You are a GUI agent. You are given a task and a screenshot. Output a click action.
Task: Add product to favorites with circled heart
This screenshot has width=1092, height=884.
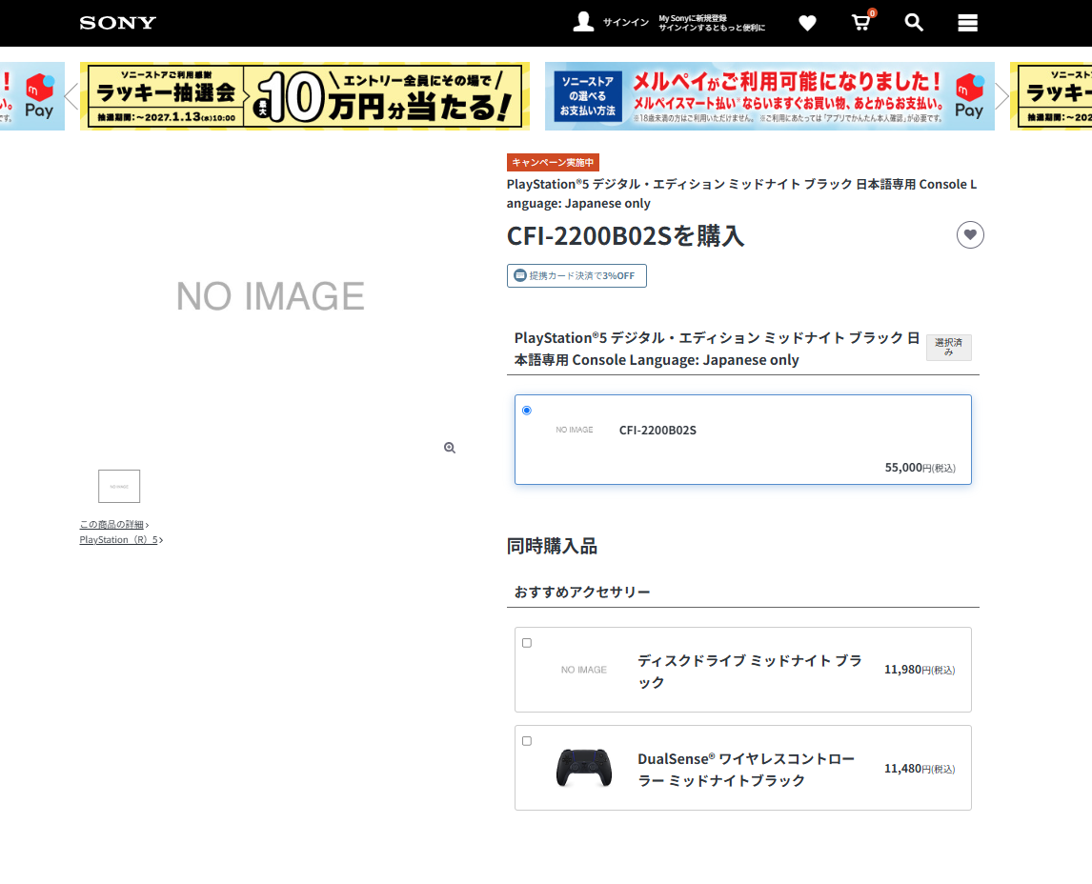tap(970, 235)
